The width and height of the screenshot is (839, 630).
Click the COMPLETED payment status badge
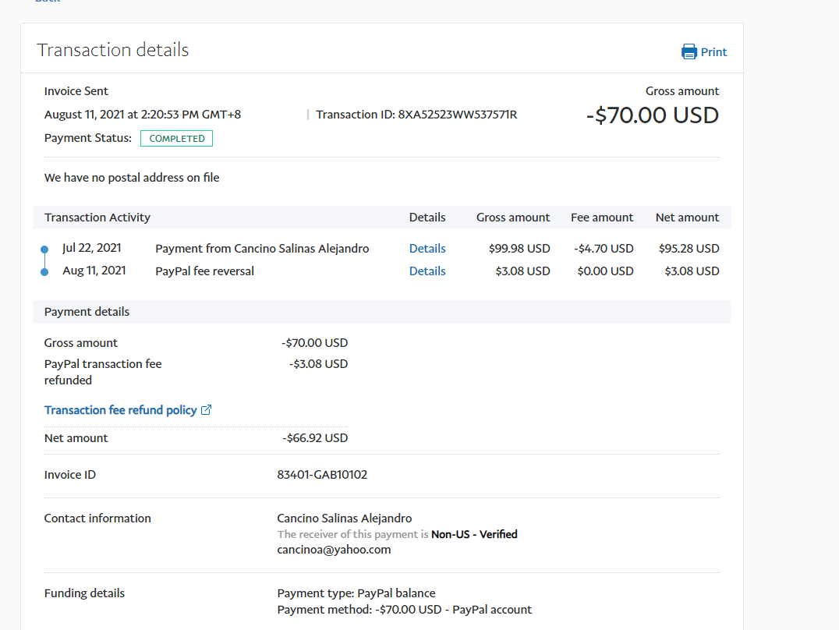pyautogui.click(x=176, y=139)
